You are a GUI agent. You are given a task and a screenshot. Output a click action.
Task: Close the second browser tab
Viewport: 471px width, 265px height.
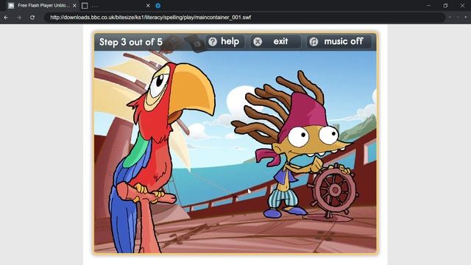(148, 5)
